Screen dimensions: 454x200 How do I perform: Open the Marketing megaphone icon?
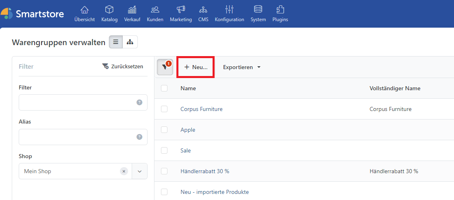[180, 9]
